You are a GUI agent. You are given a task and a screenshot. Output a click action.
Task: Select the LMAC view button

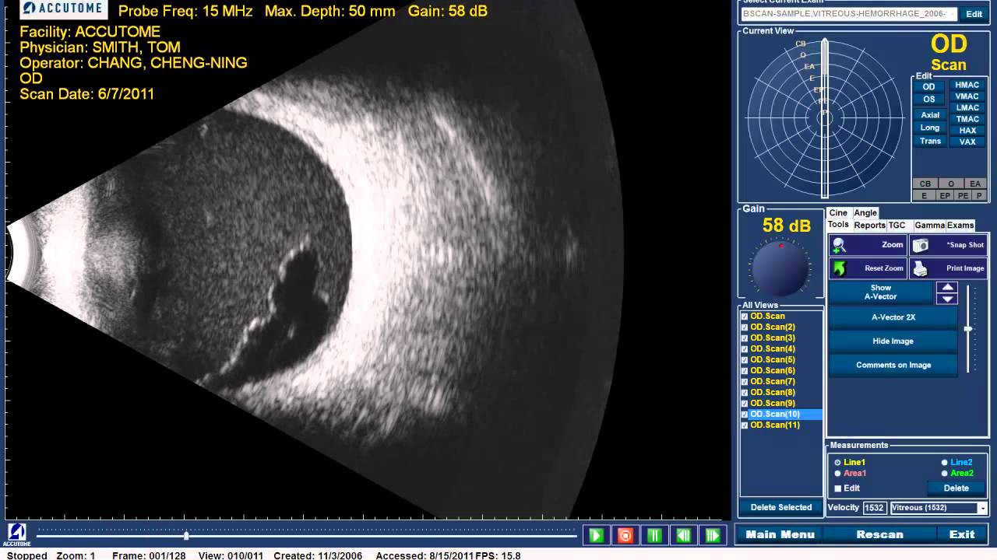(x=967, y=108)
